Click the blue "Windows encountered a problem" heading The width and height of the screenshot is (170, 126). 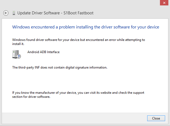[x=86, y=27]
